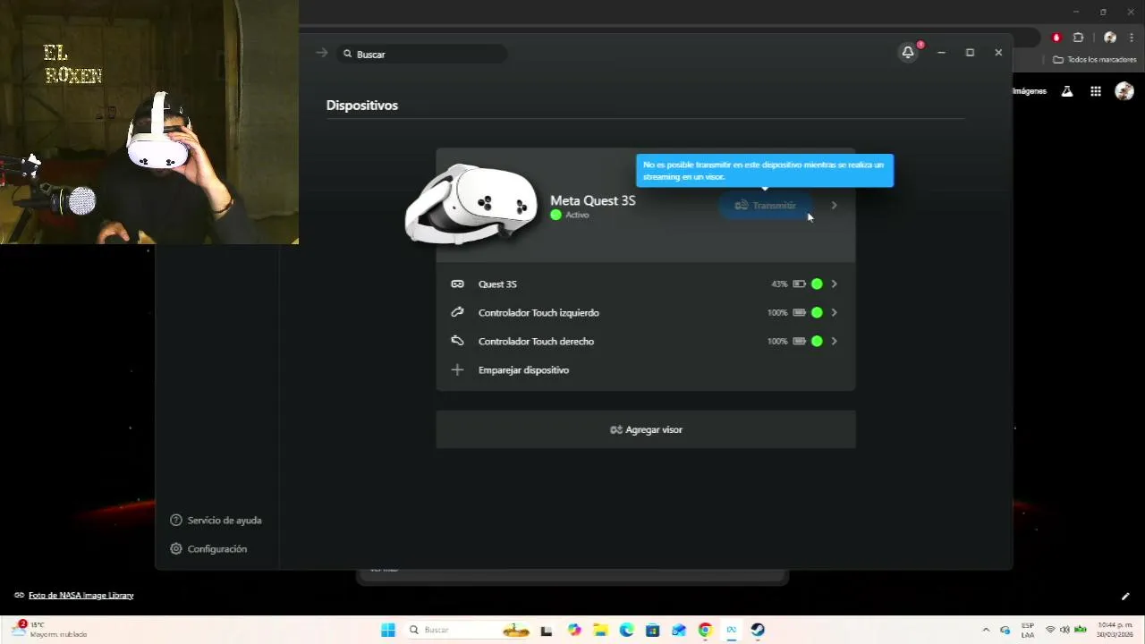Show hidden tray icons chevron
1145x644 pixels.
point(986,630)
